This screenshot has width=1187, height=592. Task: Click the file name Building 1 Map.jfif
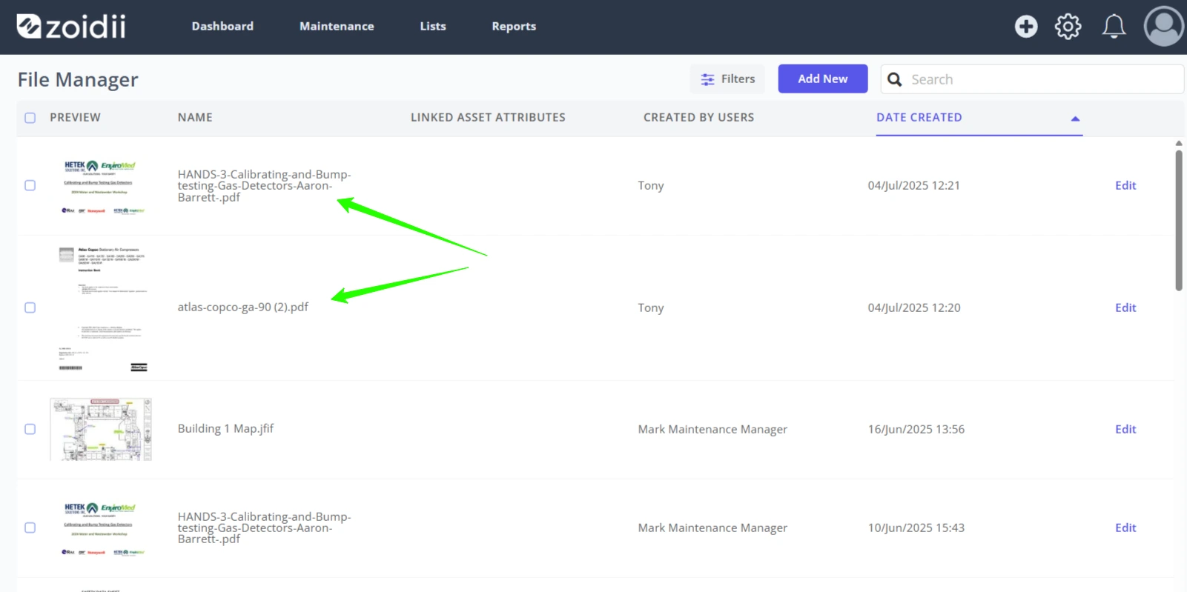pyautogui.click(x=225, y=428)
